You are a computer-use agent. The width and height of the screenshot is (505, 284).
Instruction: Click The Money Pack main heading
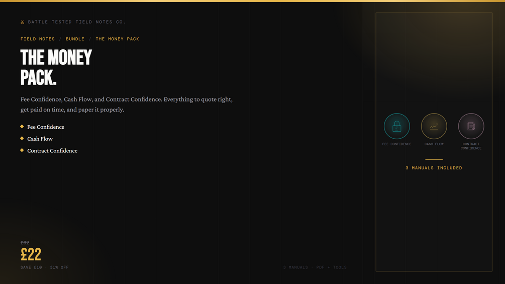[x=56, y=67]
